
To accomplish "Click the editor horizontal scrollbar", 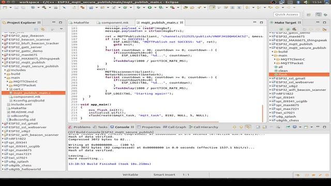I will click(149, 122).
